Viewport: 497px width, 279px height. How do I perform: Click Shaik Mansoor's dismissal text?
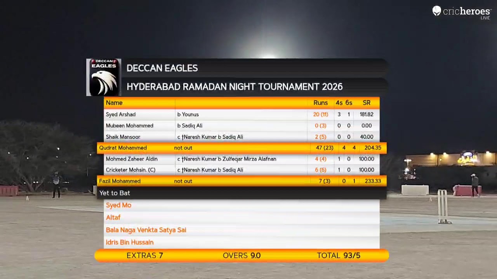click(x=210, y=137)
